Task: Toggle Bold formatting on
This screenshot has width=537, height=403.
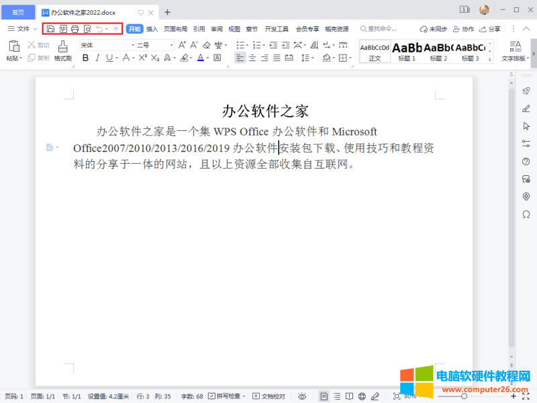Action: (85, 58)
